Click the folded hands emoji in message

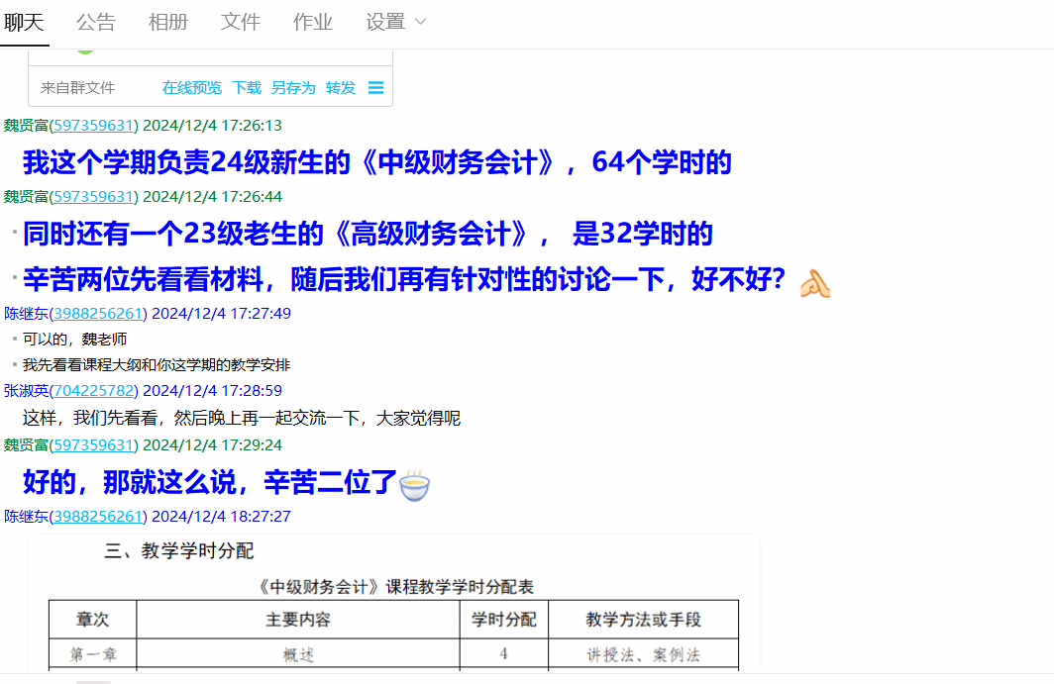point(814,283)
